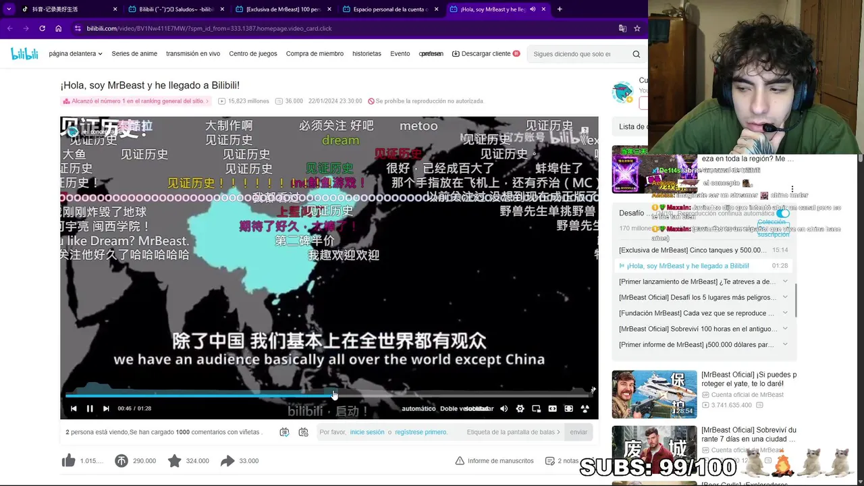864x486 pixels.
Task: Bookmark this page with star icon
Action: pyautogui.click(x=637, y=28)
